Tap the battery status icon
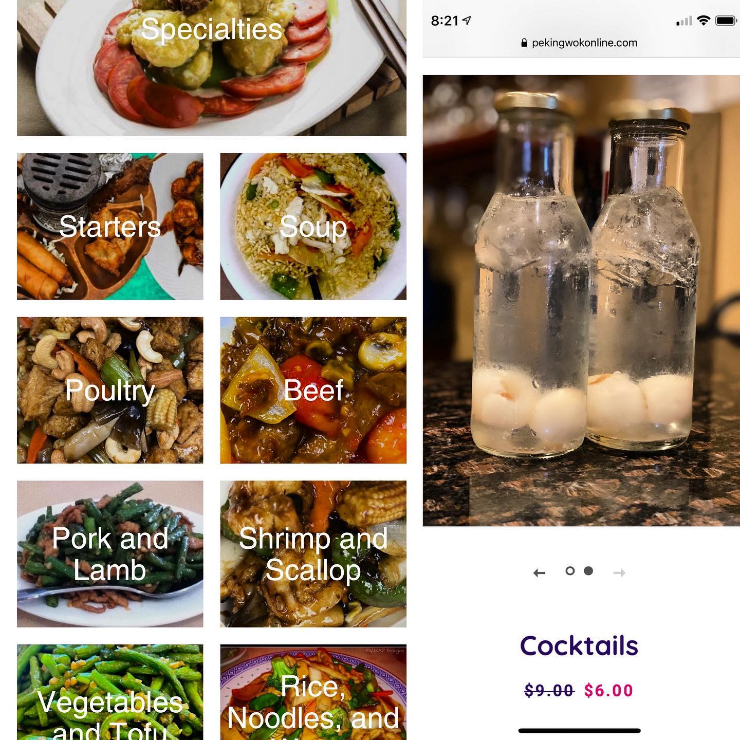The height and width of the screenshot is (740, 740). pyautogui.click(x=726, y=21)
